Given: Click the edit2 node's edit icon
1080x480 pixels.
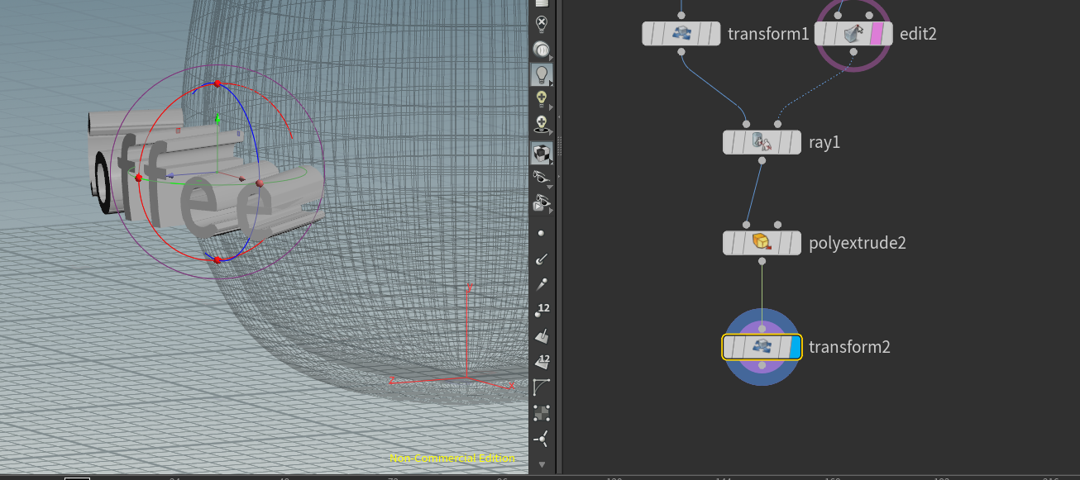Looking at the screenshot, I should pyautogui.click(x=853, y=33).
